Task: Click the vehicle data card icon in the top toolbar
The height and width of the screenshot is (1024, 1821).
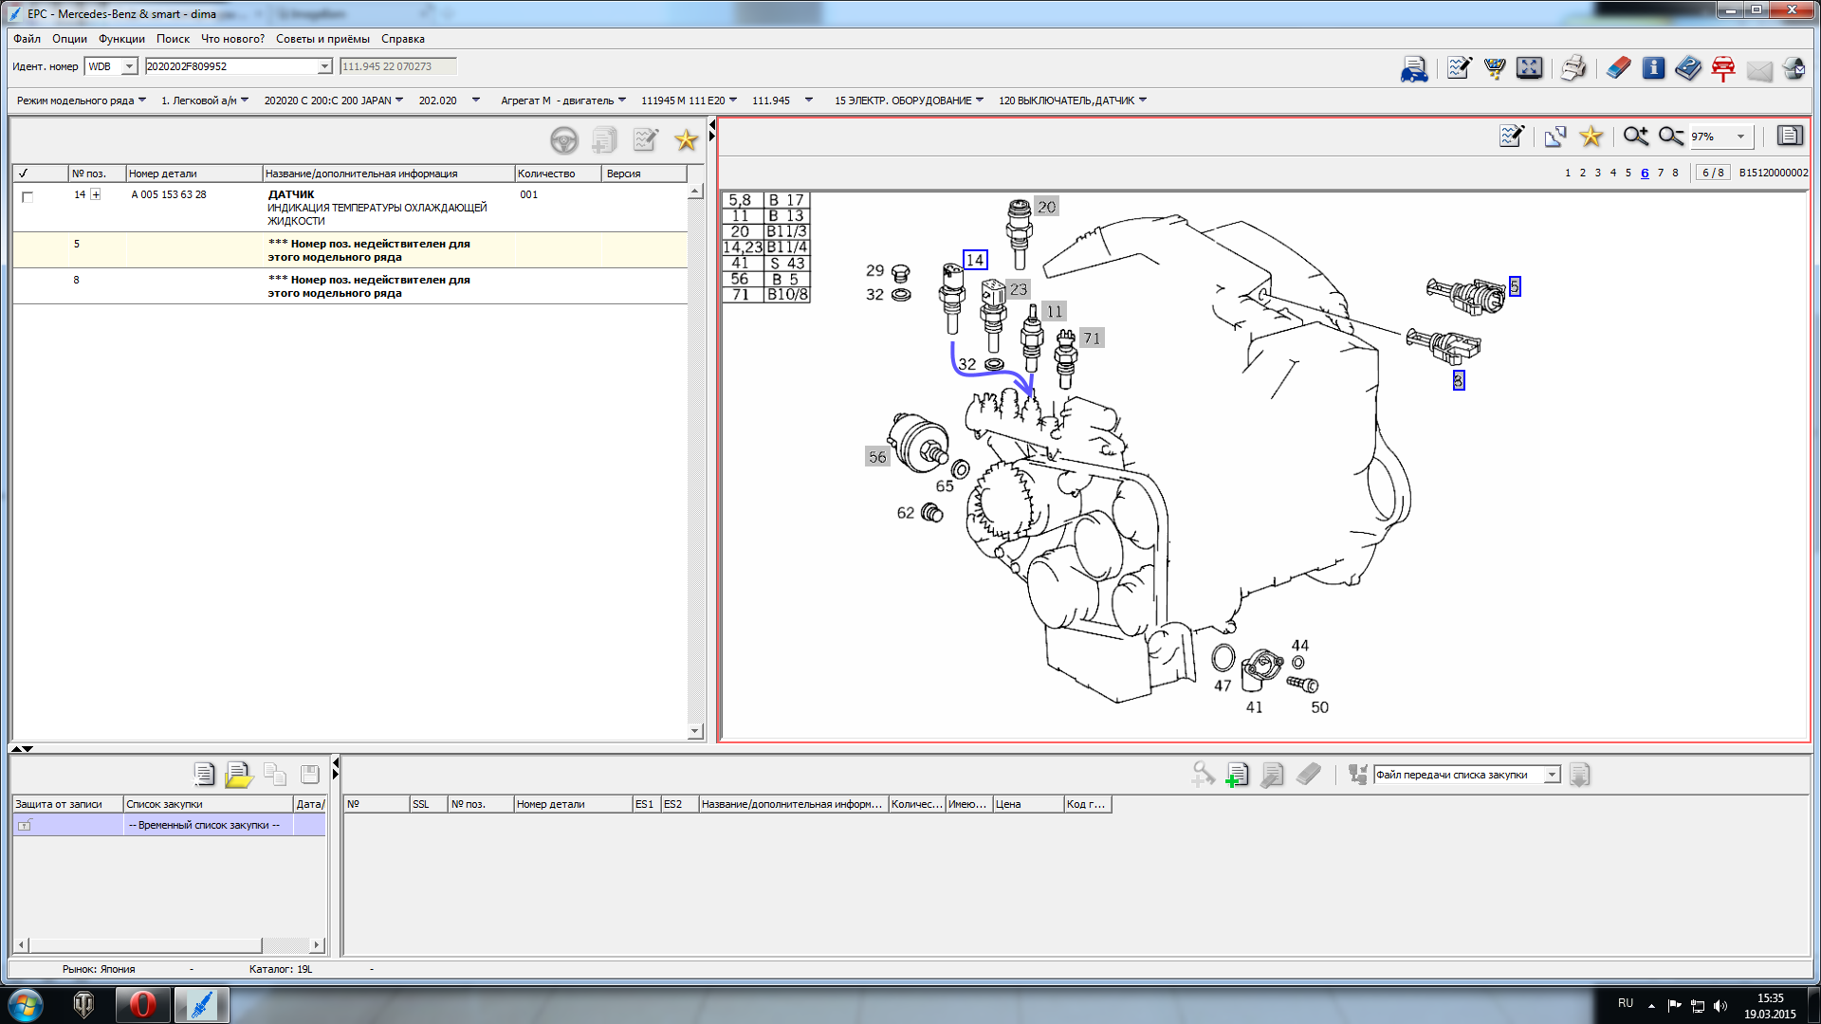Action: point(1414,68)
